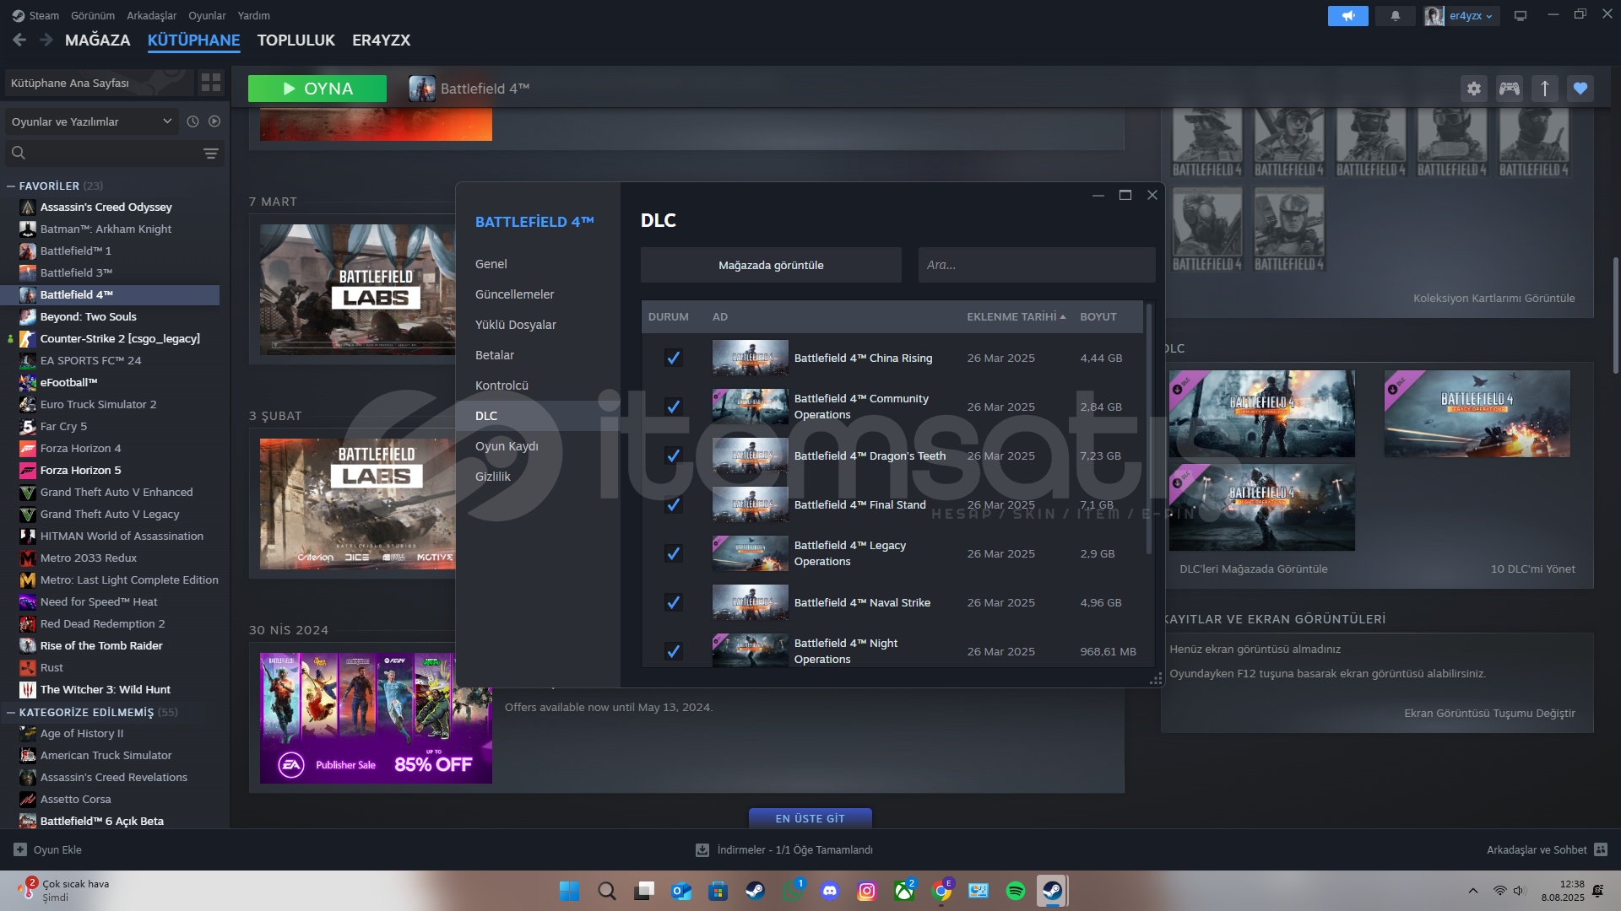This screenshot has height=911, width=1621.
Task: Uncheck Battlefield 4 China Rising DLC
Action: tap(673, 358)
